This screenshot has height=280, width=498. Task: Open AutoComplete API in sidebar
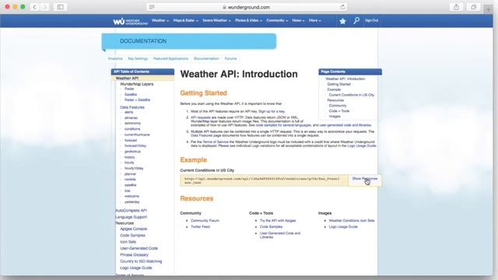click(x=131, y=211)
